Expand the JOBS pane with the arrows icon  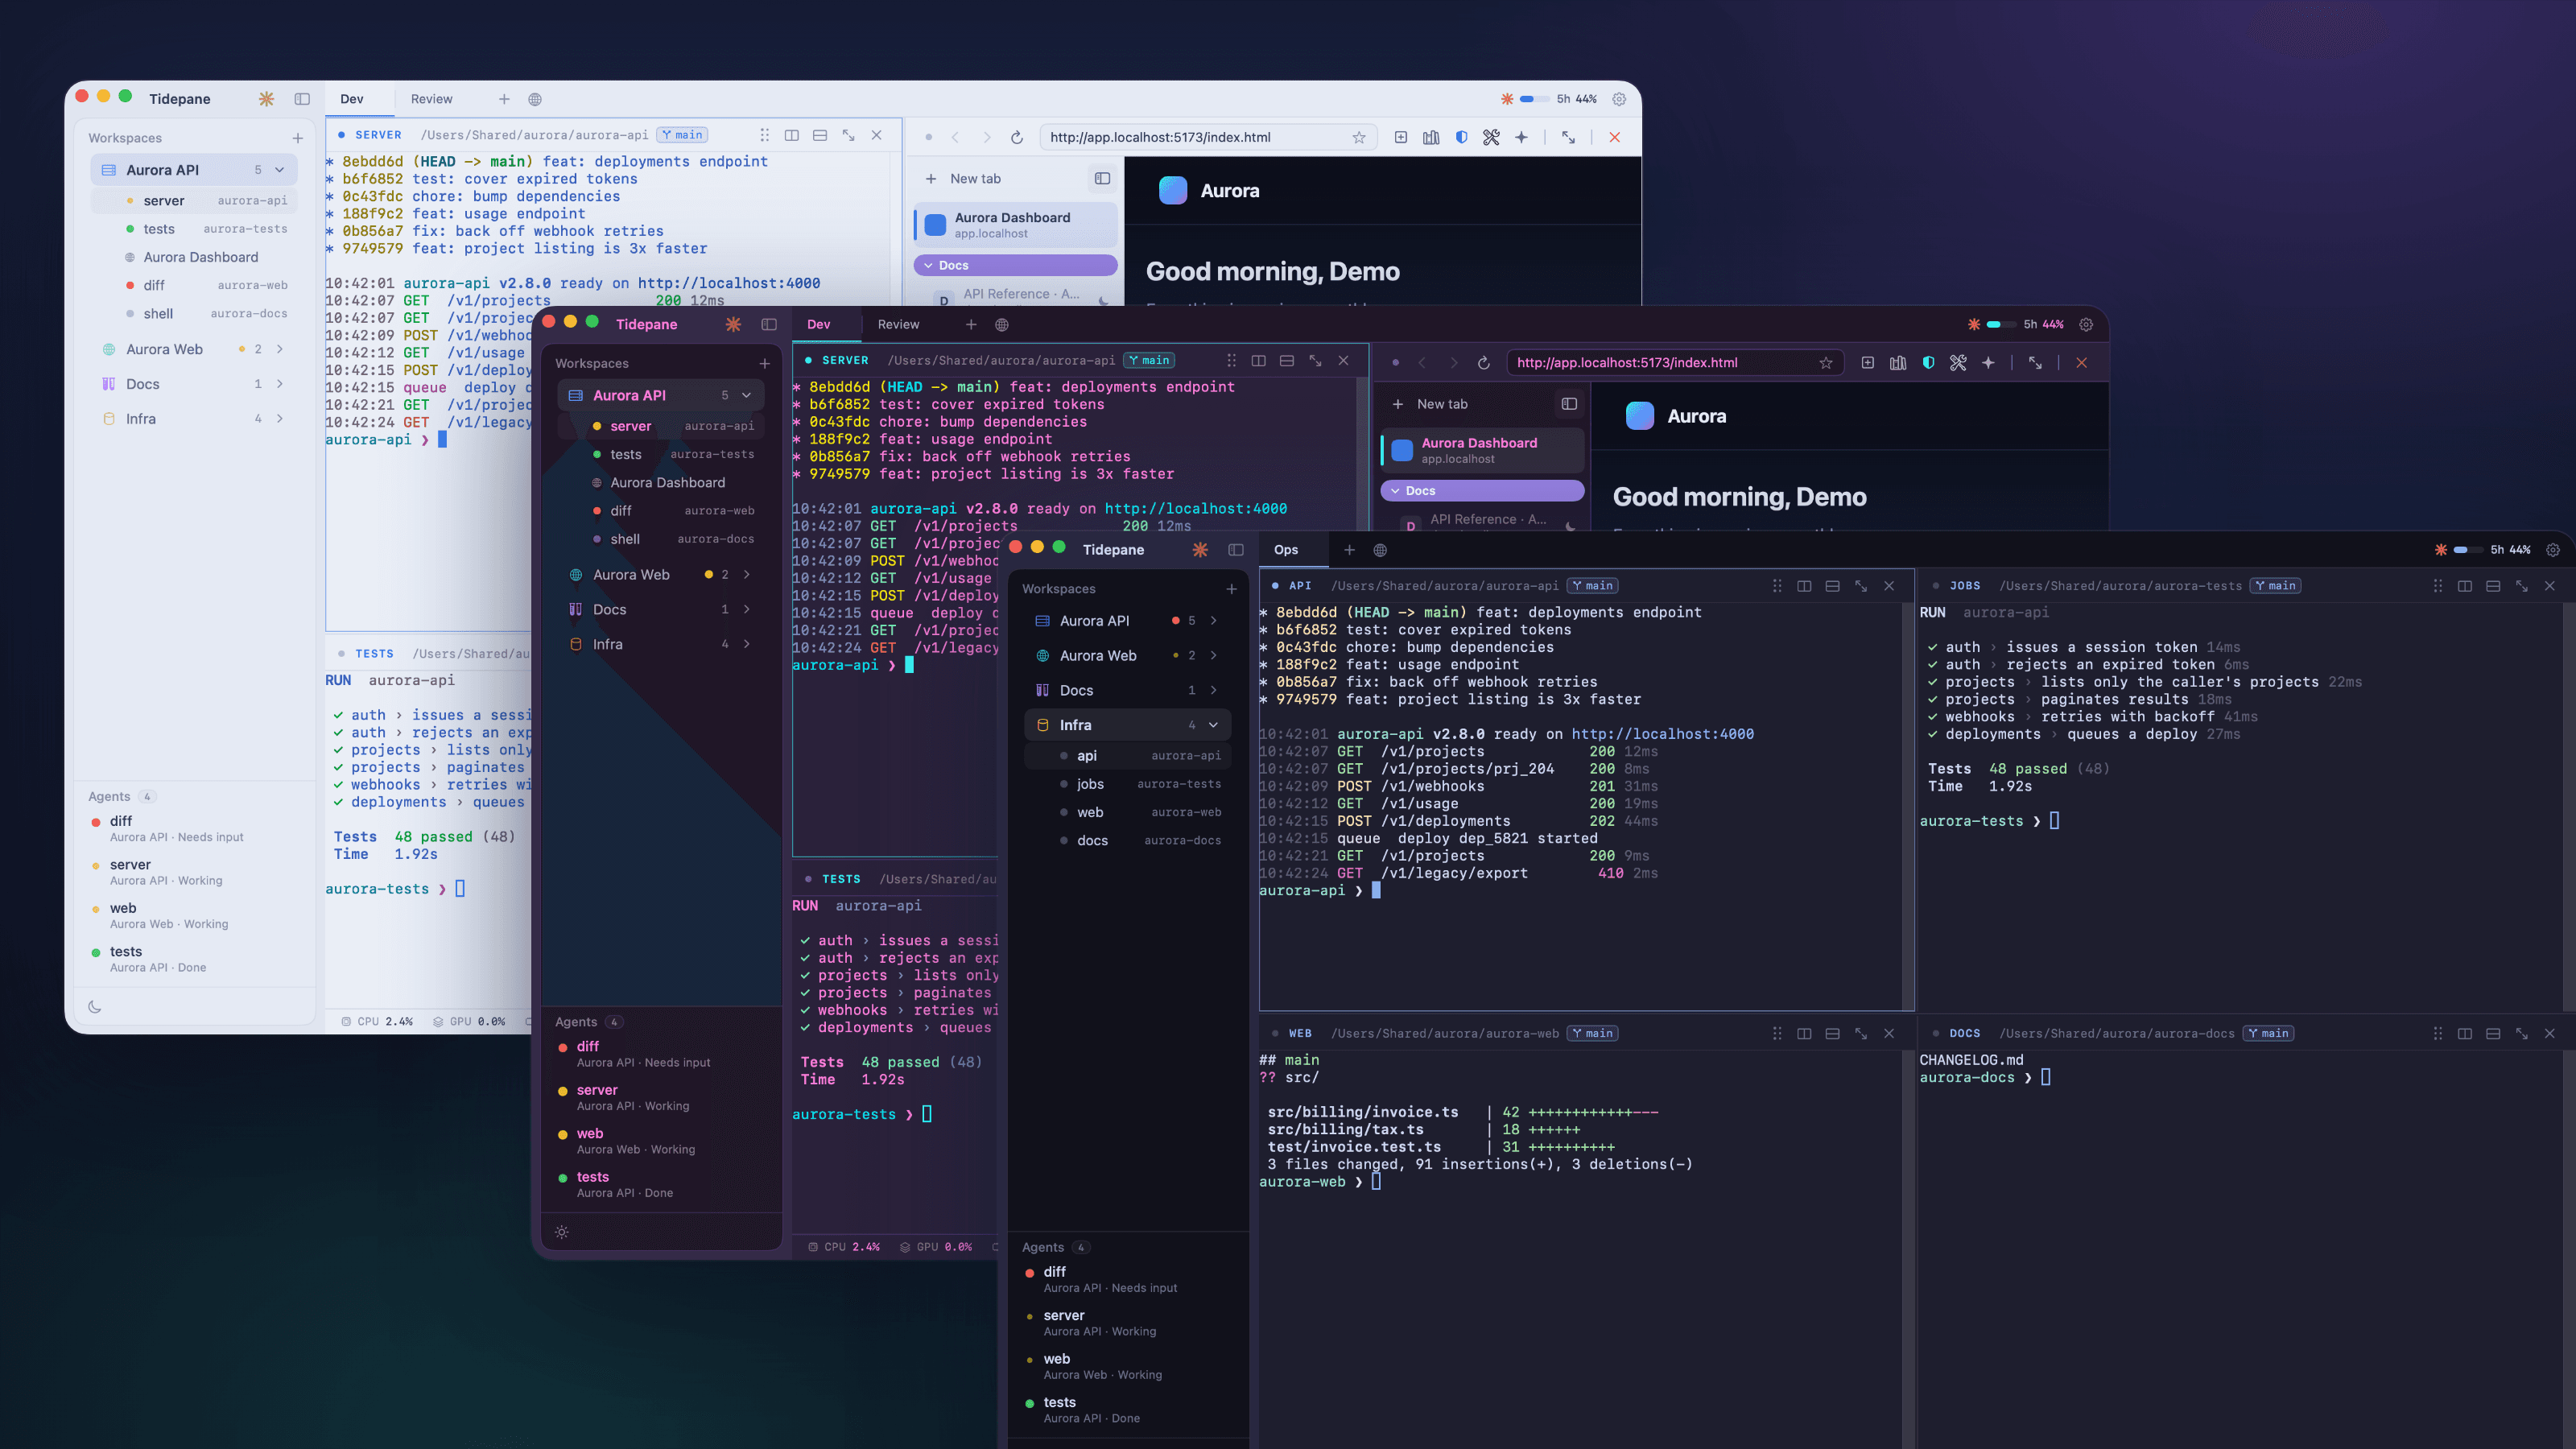[2522, 586]
